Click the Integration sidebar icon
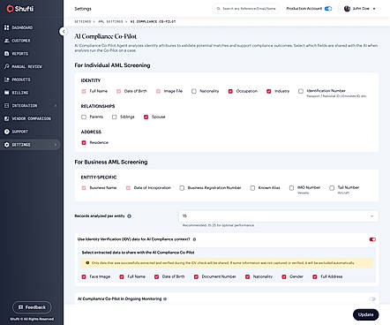The width and height of the screenshot is (390, 325). [6, 105]
